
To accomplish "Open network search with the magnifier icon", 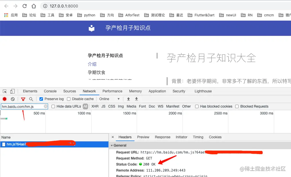I will point(31,99).
